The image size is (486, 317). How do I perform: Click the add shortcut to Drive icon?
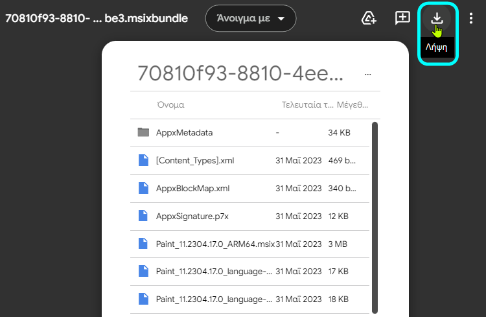[x=369, y=18]
